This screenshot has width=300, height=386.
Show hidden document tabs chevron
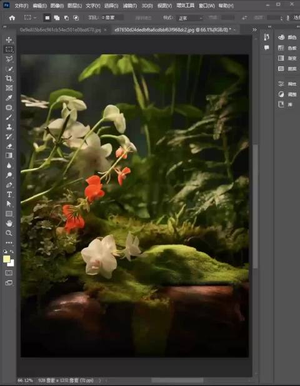pyautogui.click(x=254, y=30)
